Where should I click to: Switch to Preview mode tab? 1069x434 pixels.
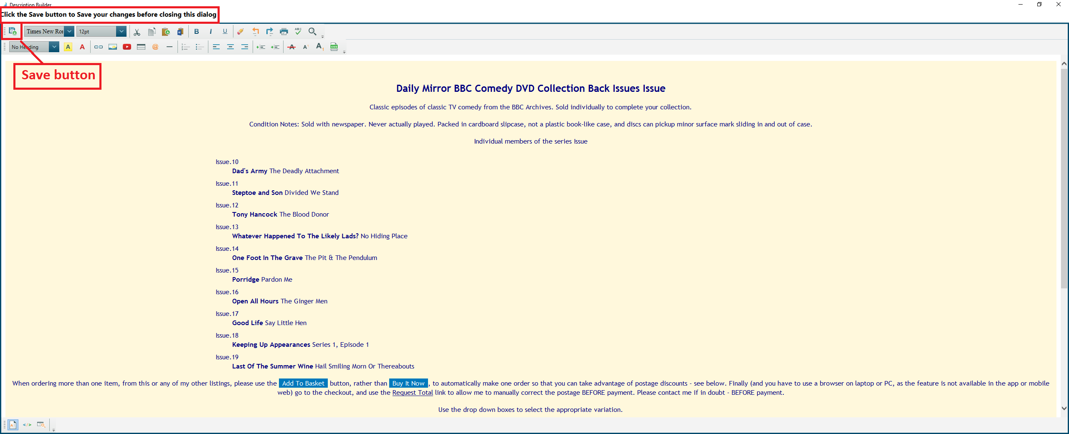click(x=41, y=425)
